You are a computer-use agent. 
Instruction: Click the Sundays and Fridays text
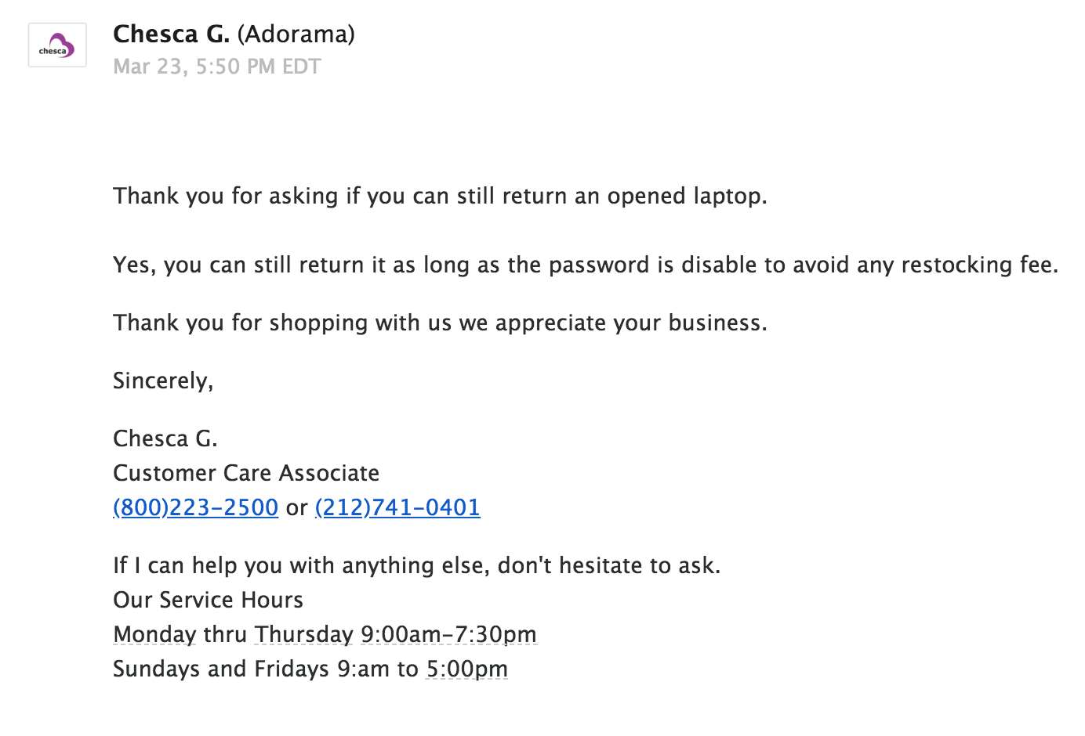click(221, 669)
